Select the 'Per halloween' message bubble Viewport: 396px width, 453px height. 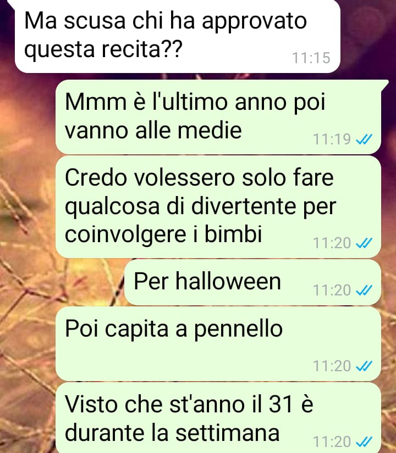click(252, 283)
